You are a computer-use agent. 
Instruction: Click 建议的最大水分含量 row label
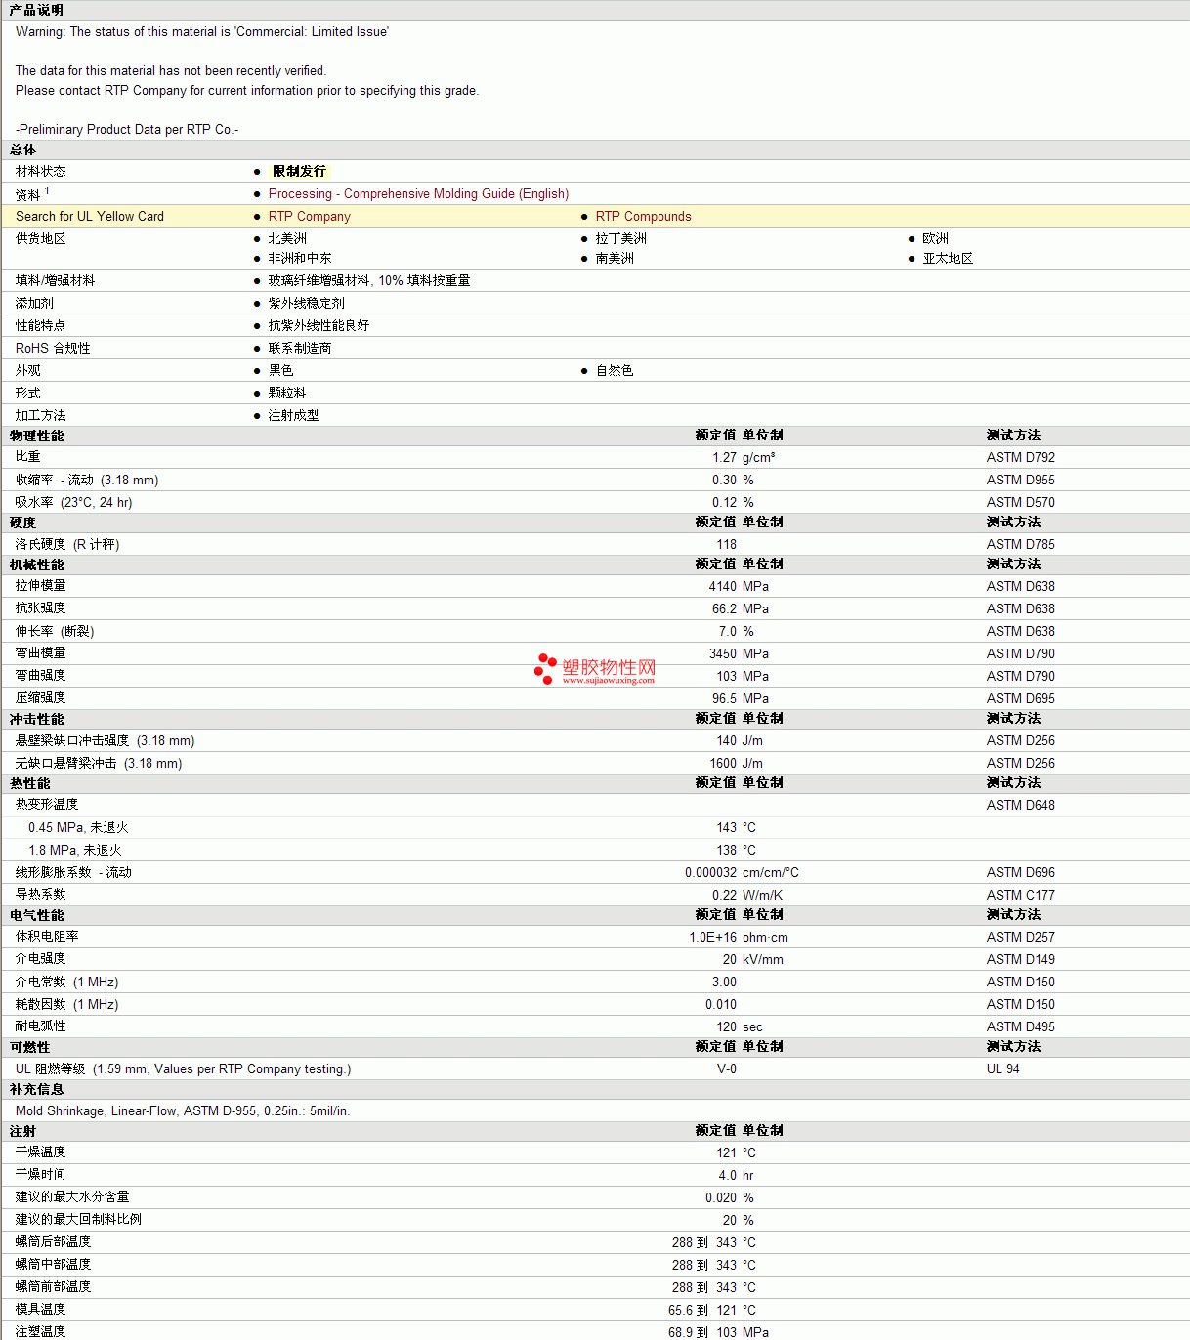click(x=72, y=1196)
